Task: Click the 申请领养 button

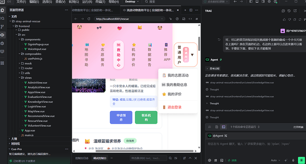Action: (121, 117)
